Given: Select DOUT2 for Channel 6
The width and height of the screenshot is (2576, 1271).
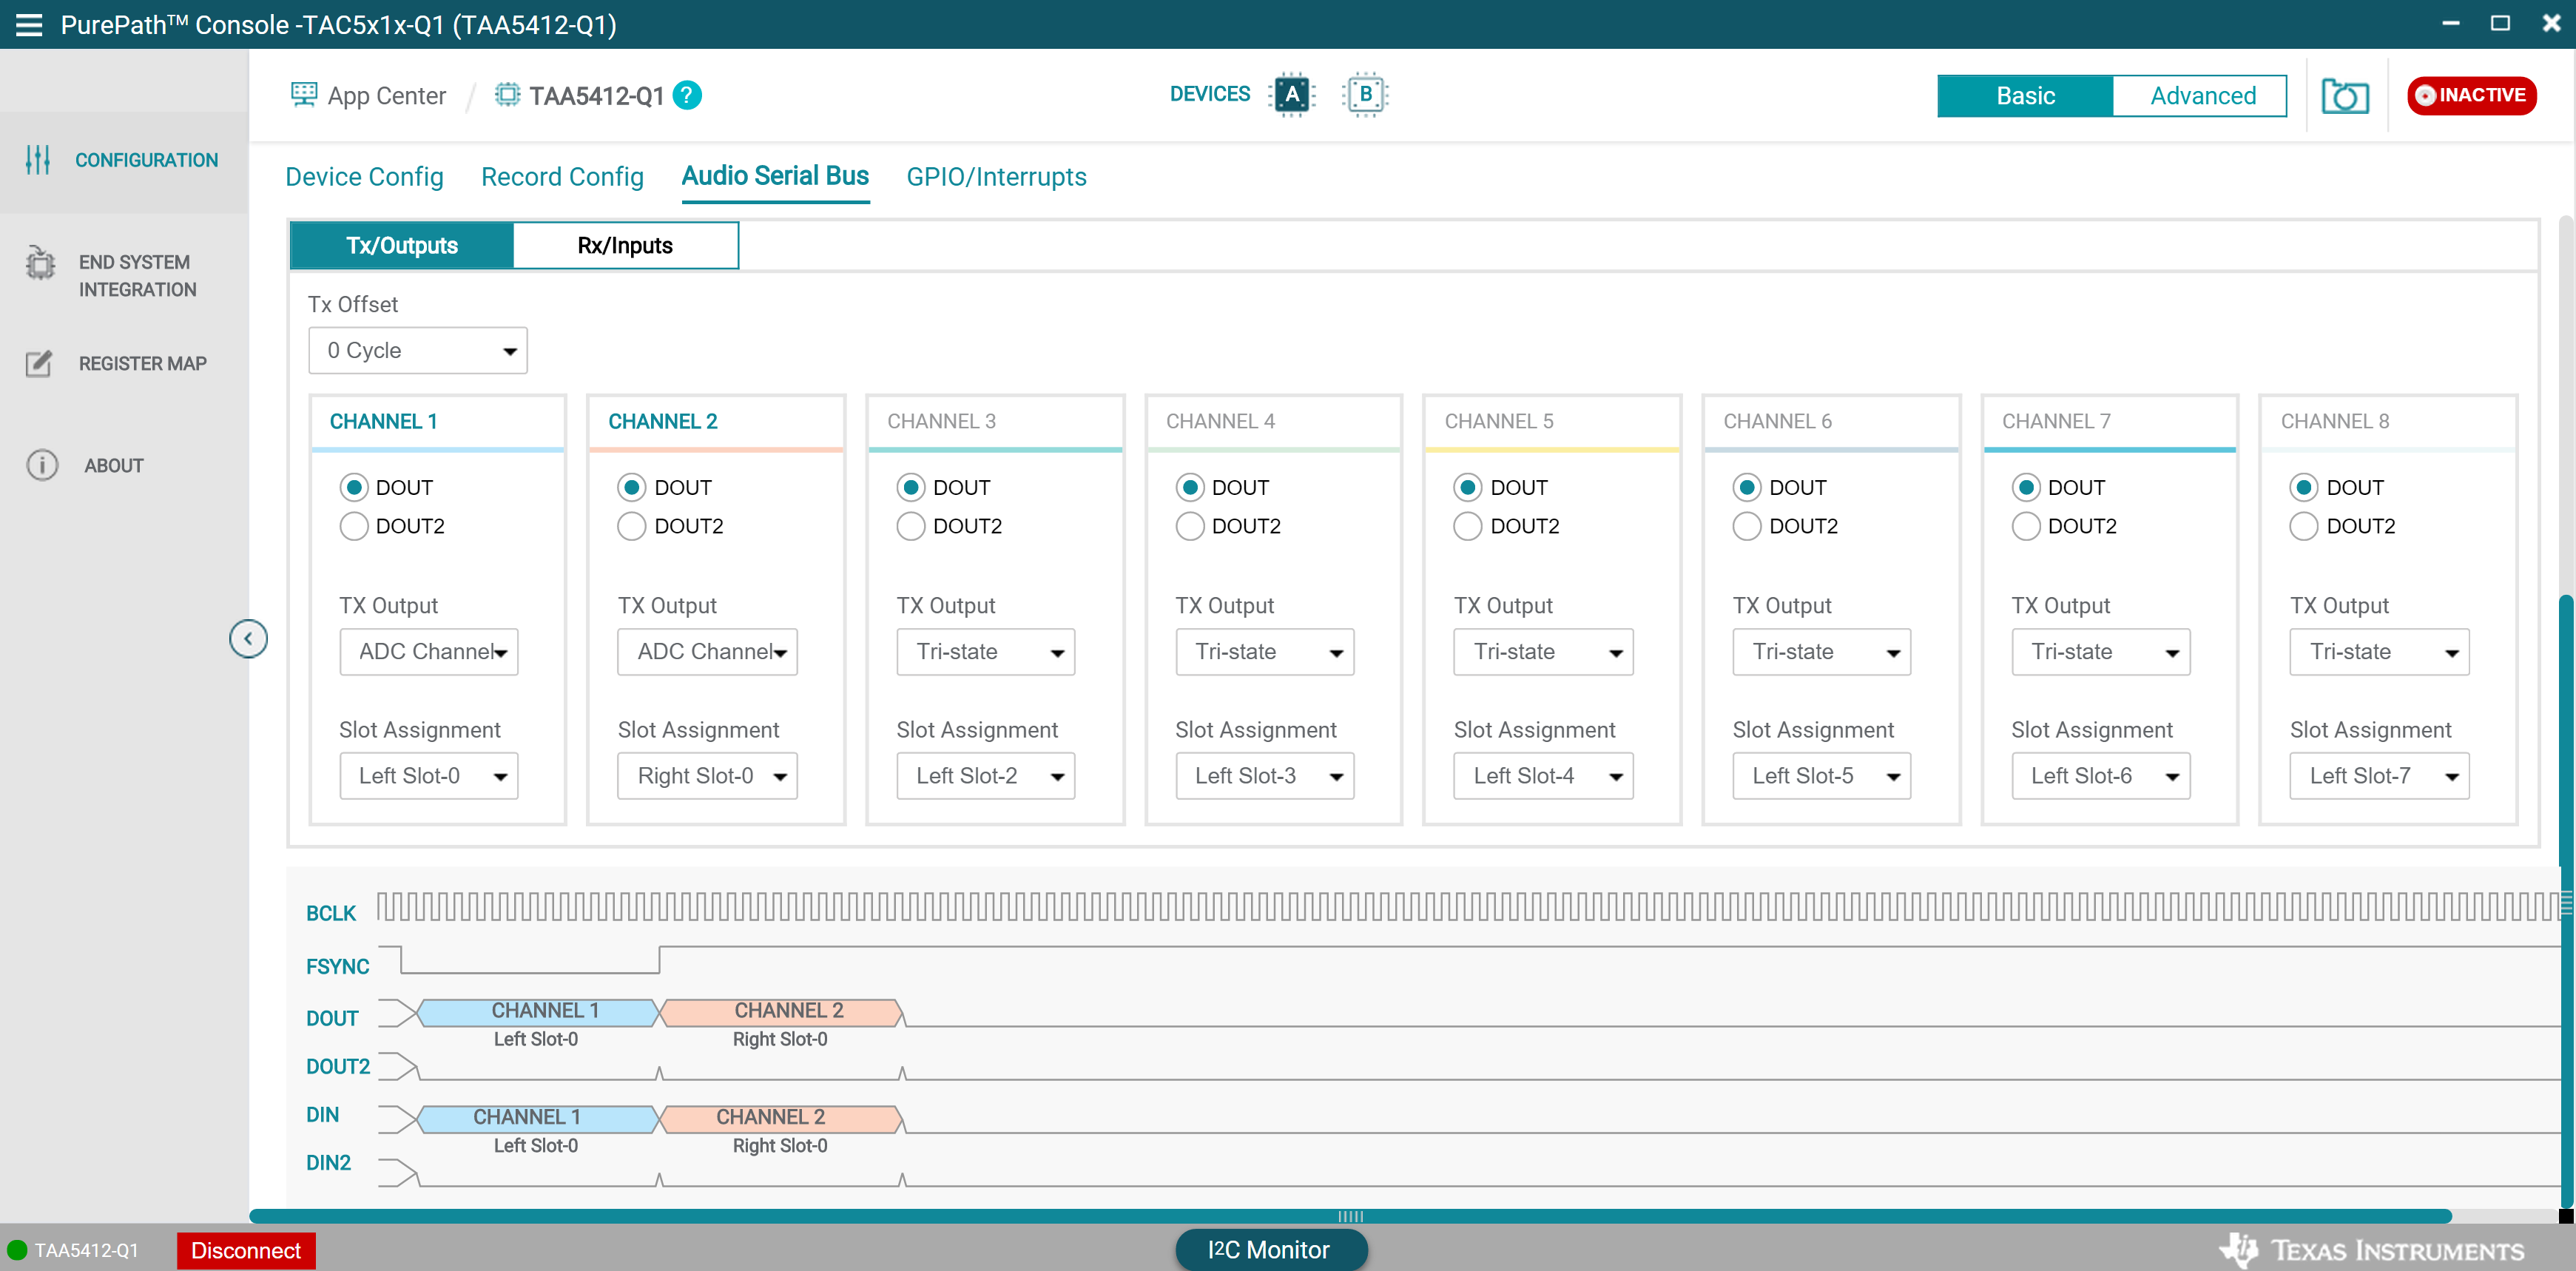Looking at the screenshot, I should pyautogui.click(x=1746, y=526).
